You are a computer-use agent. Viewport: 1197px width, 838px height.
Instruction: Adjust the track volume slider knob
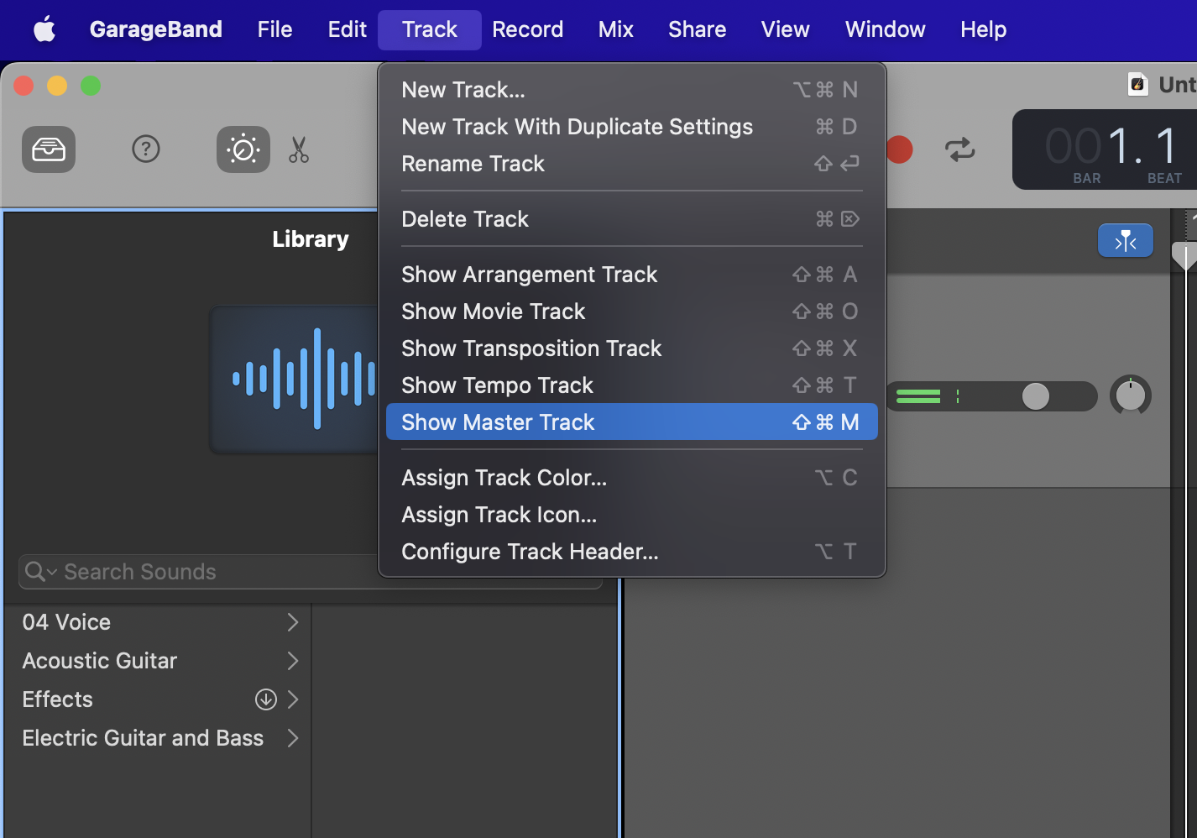click(1036, 396)
